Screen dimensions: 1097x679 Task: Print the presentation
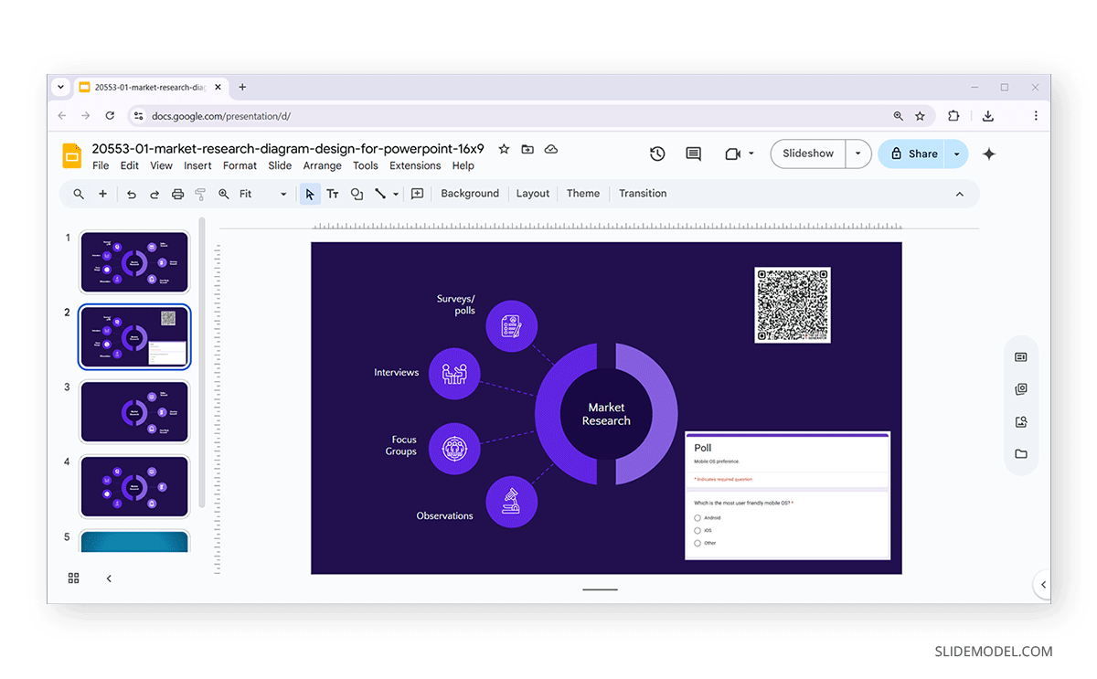click(177, 194)
